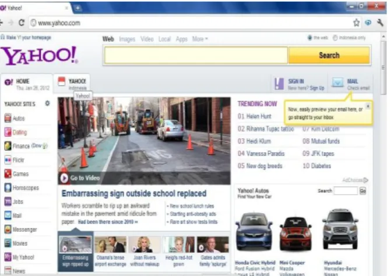The width and height of the screenshot is (390, 276).
Task: Open 'New school lunch rules' link
Action: click(192, 206)
